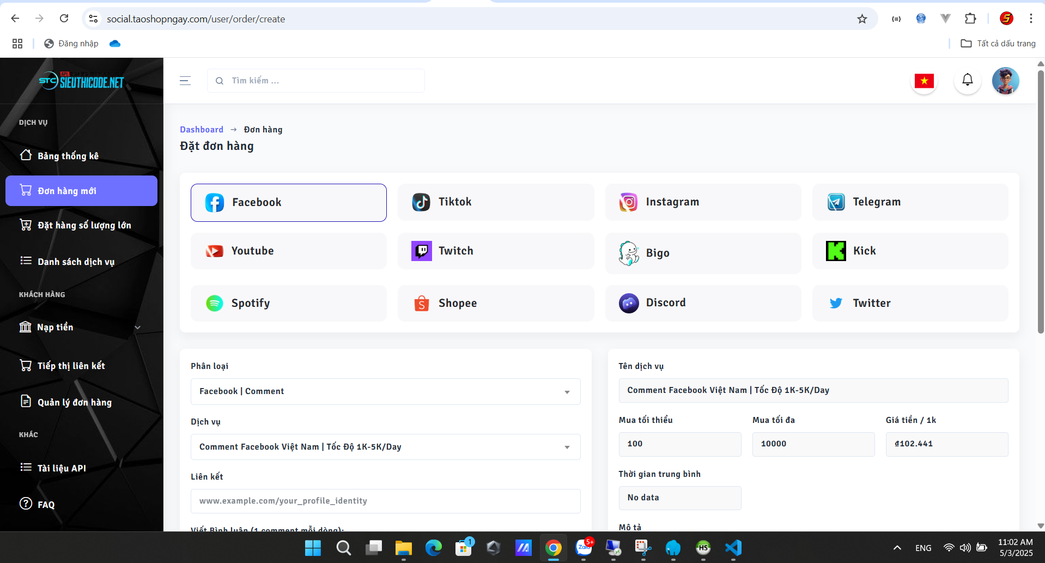Open the Dịch vụ service dropdown
This screenshot has height=563, width=1045.
(x=385, y=447)
